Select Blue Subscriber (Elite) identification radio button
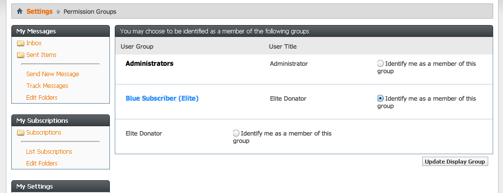The width and height of the screenshot is (503, 193). pos(380,98)
